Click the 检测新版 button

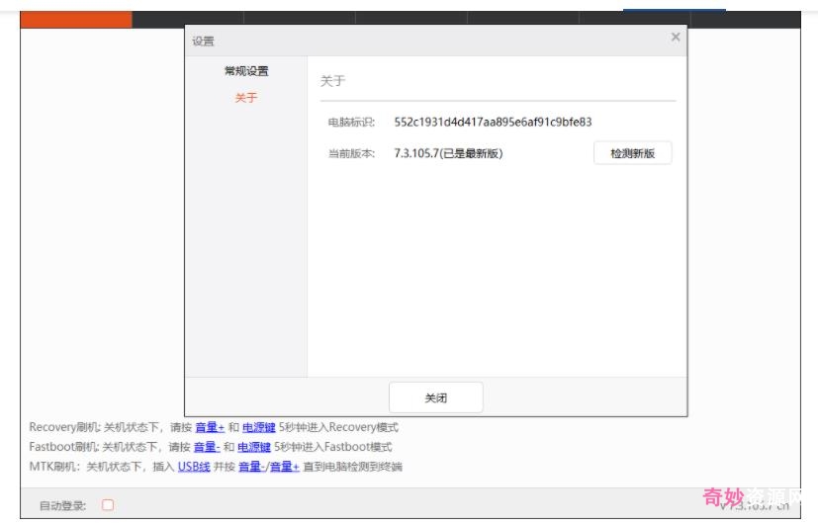click(632, 153)
